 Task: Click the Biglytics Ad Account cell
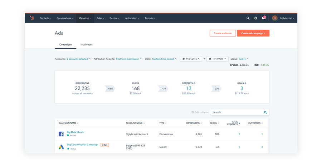[x=137, y=134]
